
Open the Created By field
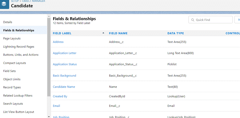[60, 96]
